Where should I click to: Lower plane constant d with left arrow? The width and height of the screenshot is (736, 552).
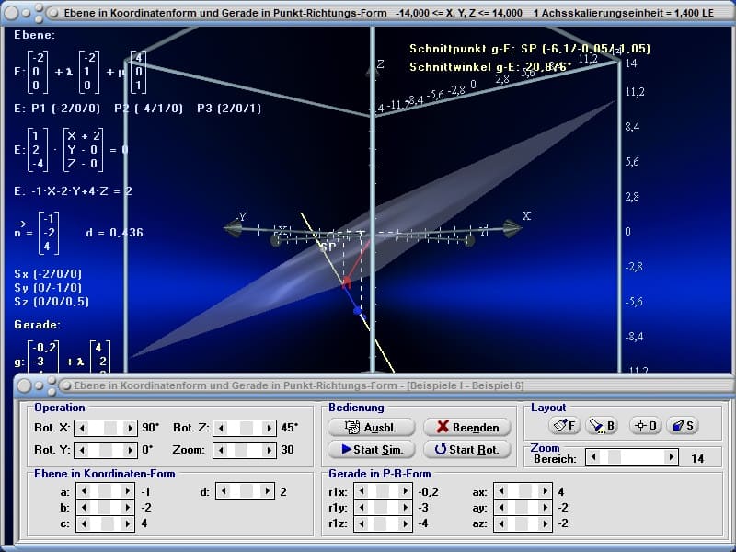224,491
